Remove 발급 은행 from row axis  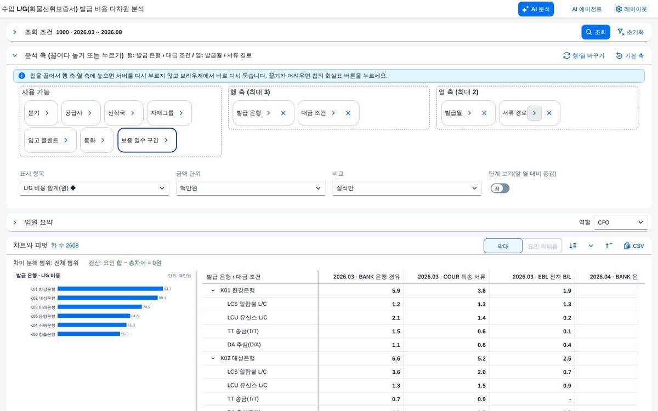283,113
